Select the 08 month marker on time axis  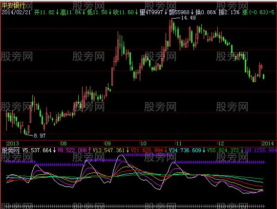[64, 143]
